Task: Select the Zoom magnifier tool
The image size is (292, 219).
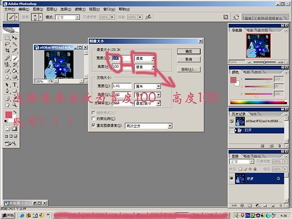Action: point(15,105)
